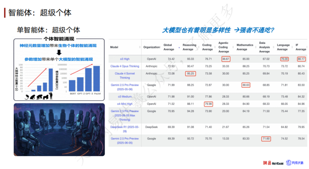Click the robots roundtable illustration
The height and width of the screenshot is (169, 309).
pos(59,130)
